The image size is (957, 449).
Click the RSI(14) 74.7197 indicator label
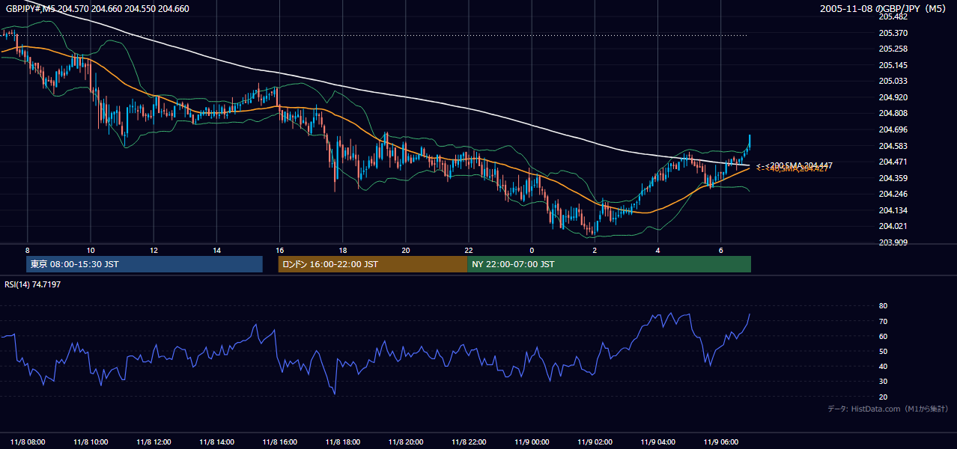click(x=33, y=284)
